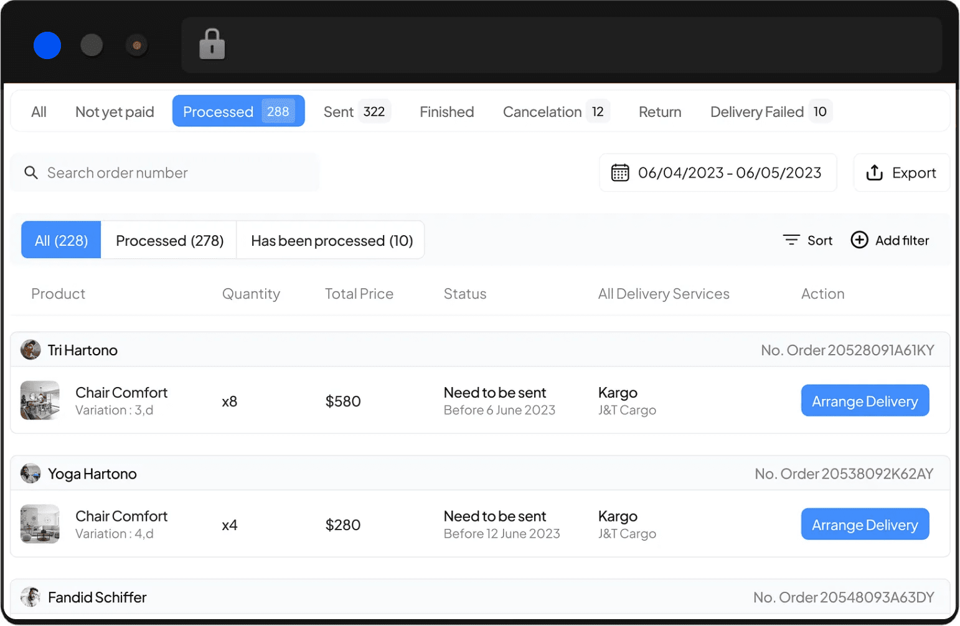Open Tri Hartono's profile avatar
This screenshot has height=626, width=960.
[31, 350]
